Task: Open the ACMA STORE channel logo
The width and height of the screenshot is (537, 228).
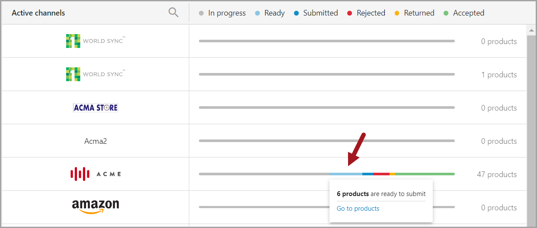Action: pyautogui.click(x=96, y=108)
